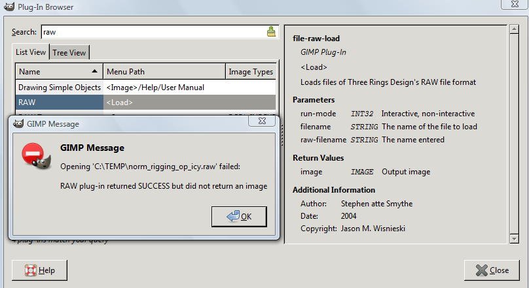Screen dimensions: 529x288
Task: Open Help with the lifebuoy button
Action: tap(39, 270)
